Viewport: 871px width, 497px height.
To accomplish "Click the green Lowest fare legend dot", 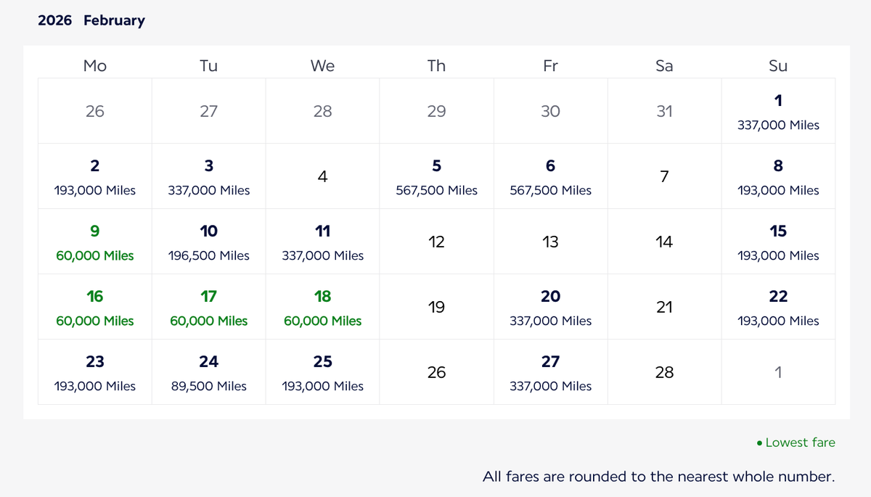I will click(x=759, y=443).
